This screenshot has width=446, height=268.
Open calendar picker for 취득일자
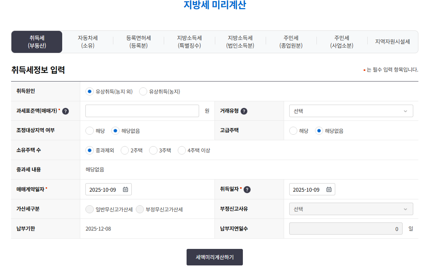tap(329, 189)
